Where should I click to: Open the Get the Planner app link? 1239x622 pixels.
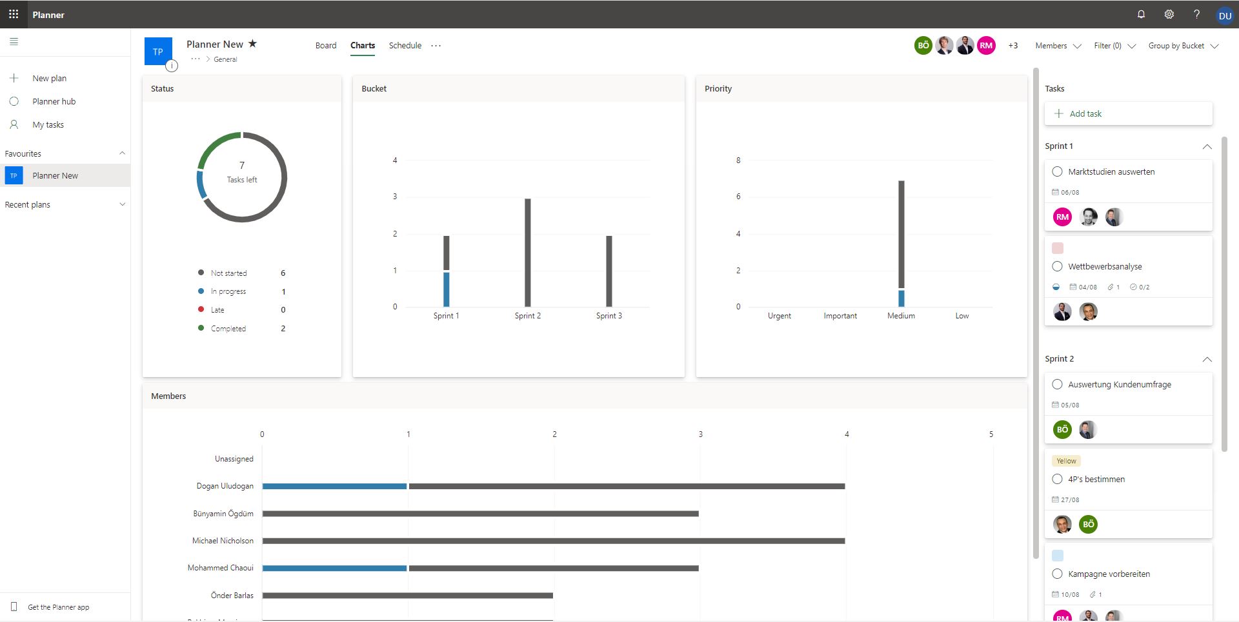[x=58, y=607]
